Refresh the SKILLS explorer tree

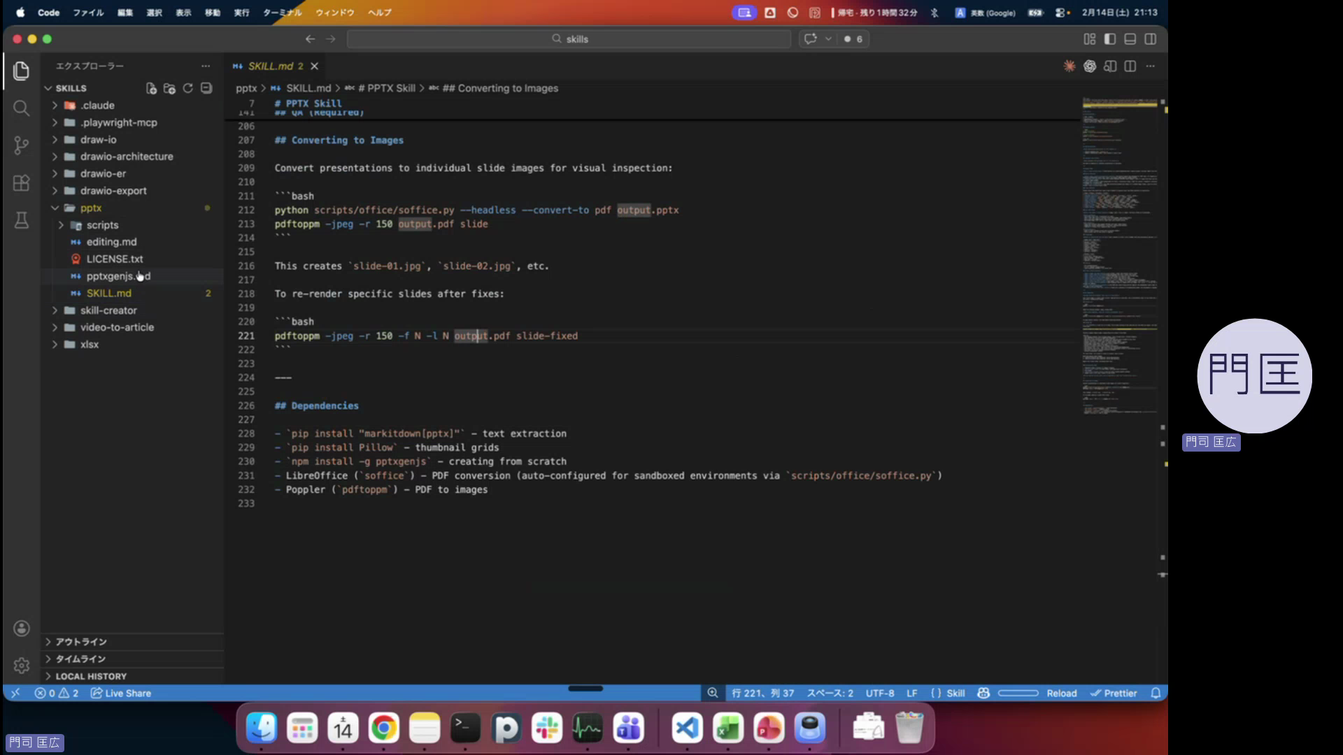tap(187, 88)
